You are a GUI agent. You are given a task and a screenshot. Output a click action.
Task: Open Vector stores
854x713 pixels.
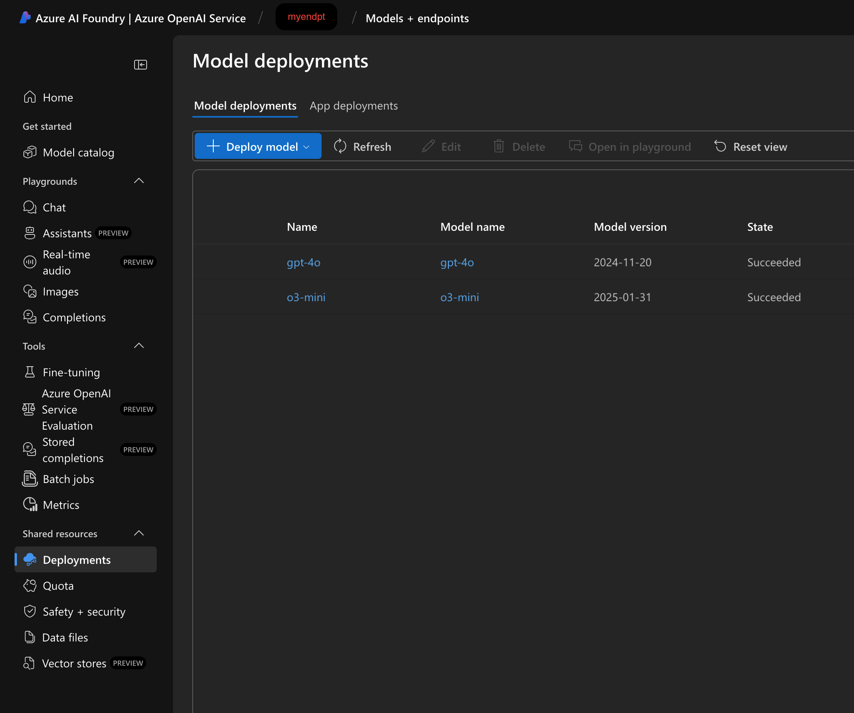(x=74, y=663)
